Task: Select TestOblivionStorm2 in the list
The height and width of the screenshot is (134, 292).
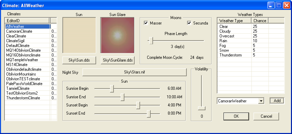Action: [31, 93]
